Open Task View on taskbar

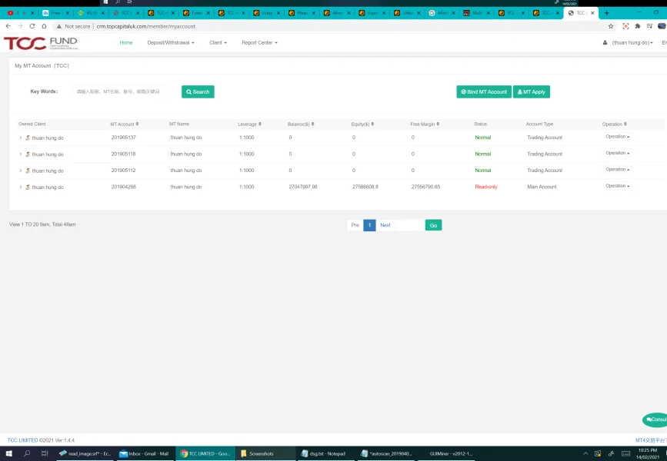45,453
